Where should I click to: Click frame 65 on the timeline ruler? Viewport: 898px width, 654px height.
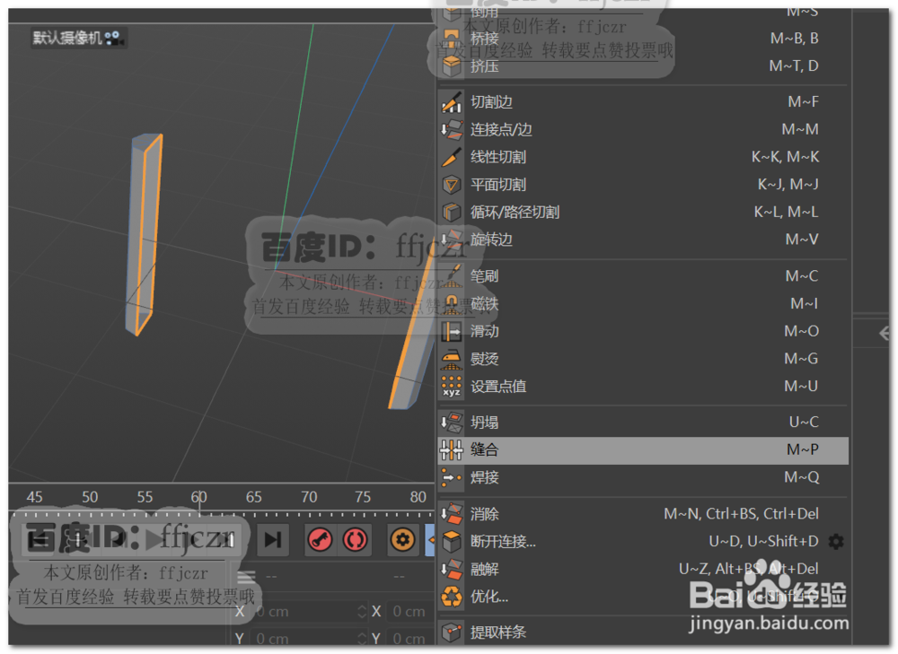[254, 496]
